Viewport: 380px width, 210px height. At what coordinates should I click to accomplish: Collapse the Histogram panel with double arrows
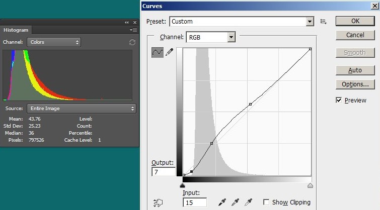[x=127, y=23]
